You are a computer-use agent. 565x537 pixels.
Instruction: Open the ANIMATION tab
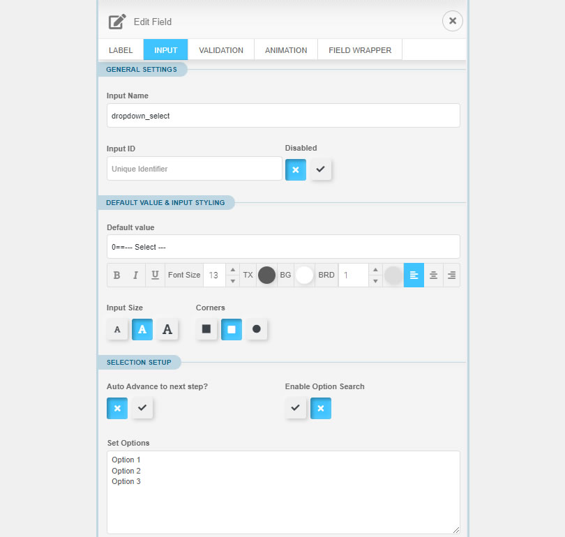tap(286, 50)
